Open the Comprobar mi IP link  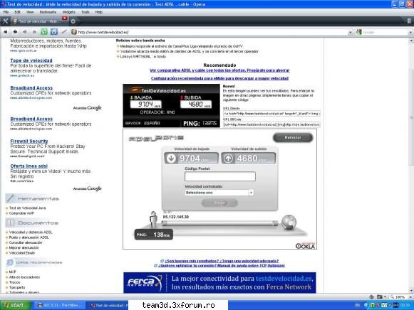[x=21, y=213]
